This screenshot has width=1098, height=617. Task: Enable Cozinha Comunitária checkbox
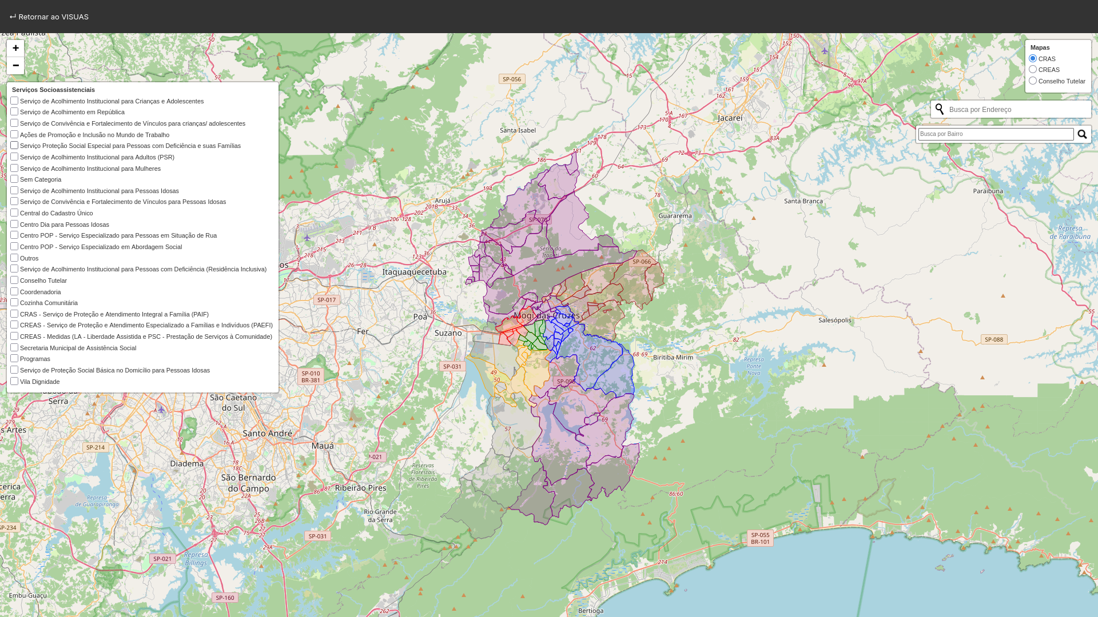pos(14,302)
